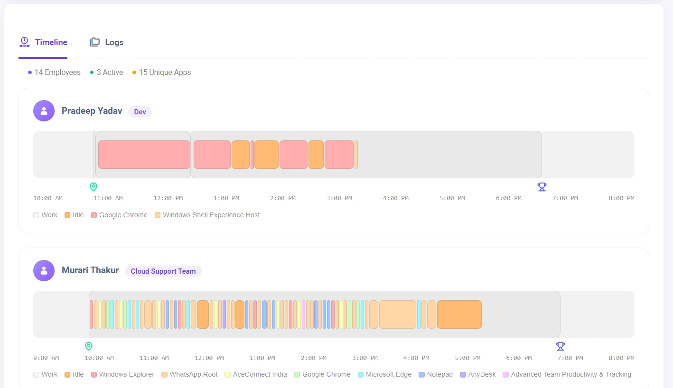Image resolution: width=673 pixels, height=388 pixels.
Task: Click the 6:00 PM label on Pradeep's timeline
Action: tap(509, 198)
